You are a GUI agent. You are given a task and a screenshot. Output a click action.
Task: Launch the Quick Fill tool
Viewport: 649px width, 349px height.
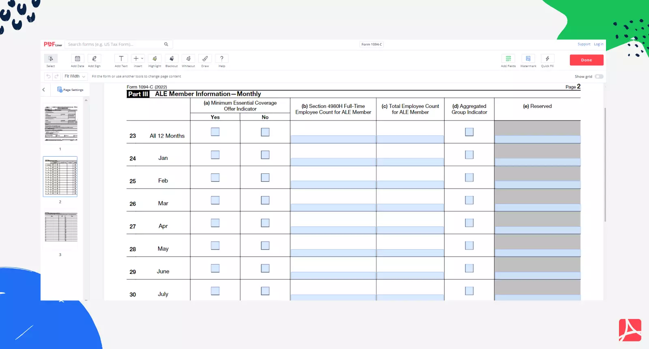pyautogui.click(x=547, y=60)
